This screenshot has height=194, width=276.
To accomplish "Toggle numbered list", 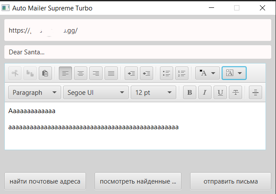I will tap(182, 73).
